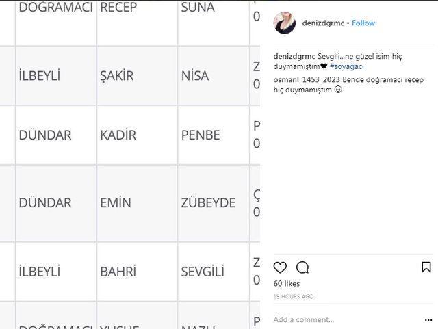
Task: Save post with the bookmark icon
Action: tap(426, 267)
